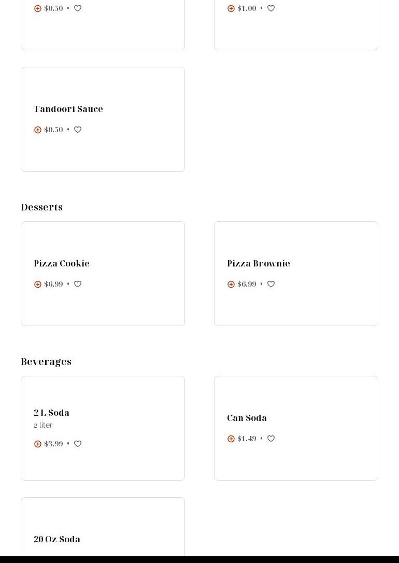Image resolution: width=399 pixels, height=563 pixels.
Task: Select the 20 Oz Soda title
Action: point(57,539)
